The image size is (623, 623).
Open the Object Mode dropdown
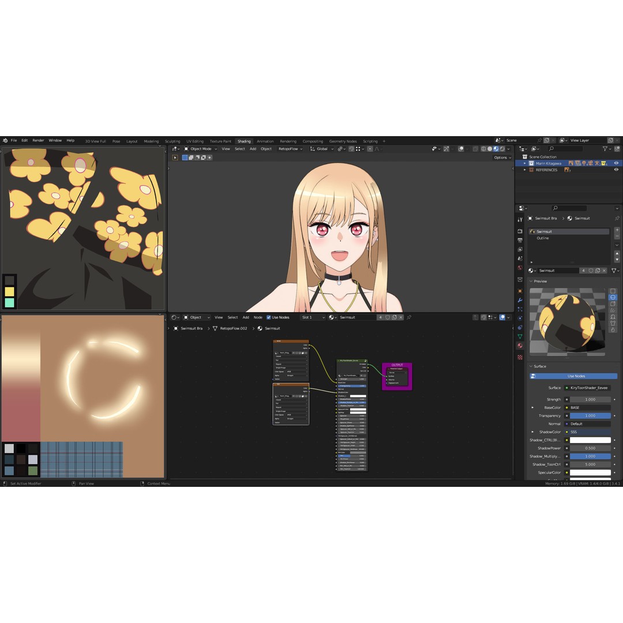[200, 149]
